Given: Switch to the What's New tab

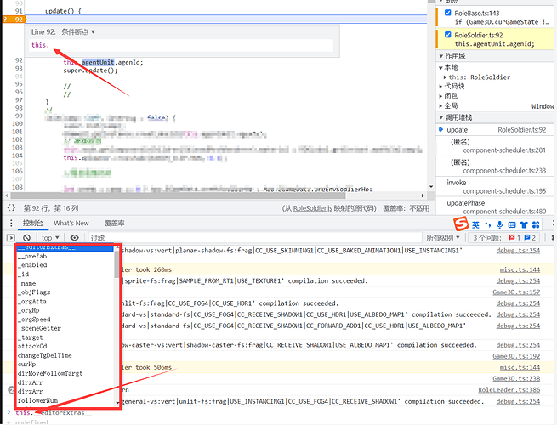Looking at the screenshot, I should [x=71, y=223].
